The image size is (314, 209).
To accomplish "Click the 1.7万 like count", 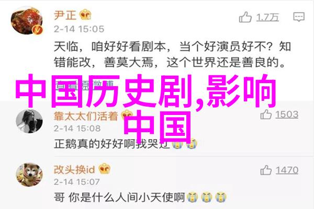I will [x=267, y=17].
